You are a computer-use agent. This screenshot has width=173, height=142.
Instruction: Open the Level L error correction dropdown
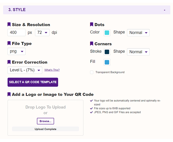coord(25,70)
